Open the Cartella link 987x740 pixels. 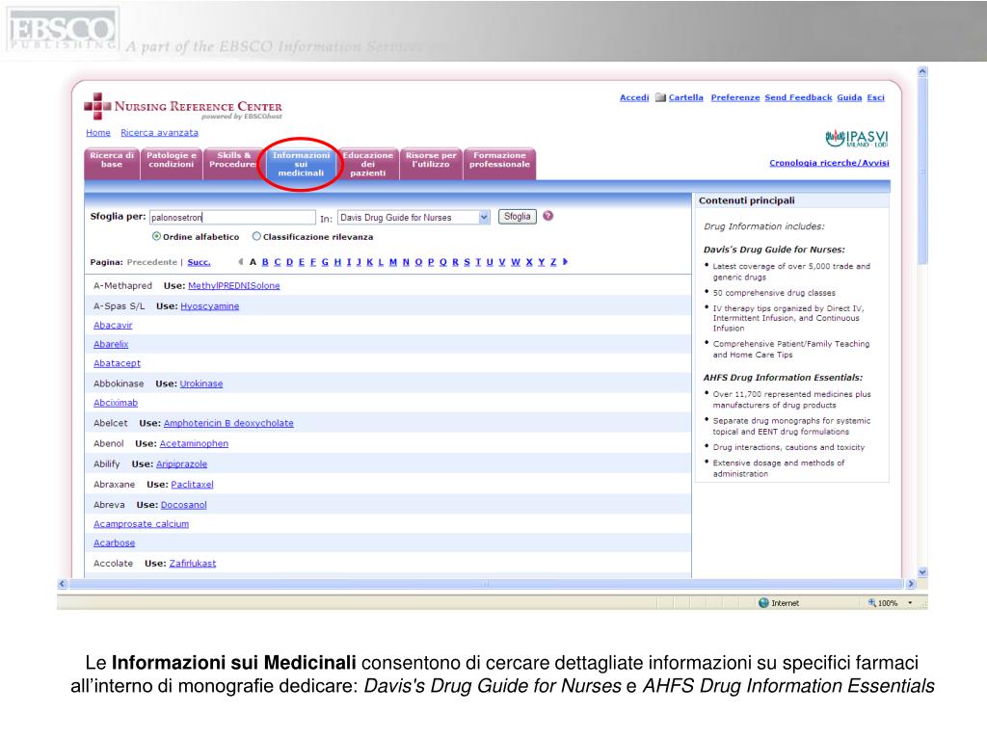pyautogui.click(x=686, y=97)
